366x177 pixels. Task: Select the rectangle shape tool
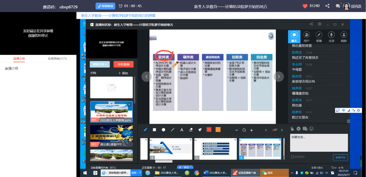[x=154, y=130]
